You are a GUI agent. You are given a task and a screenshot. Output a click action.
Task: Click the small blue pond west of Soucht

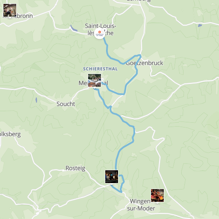click(x=36, y=100)
